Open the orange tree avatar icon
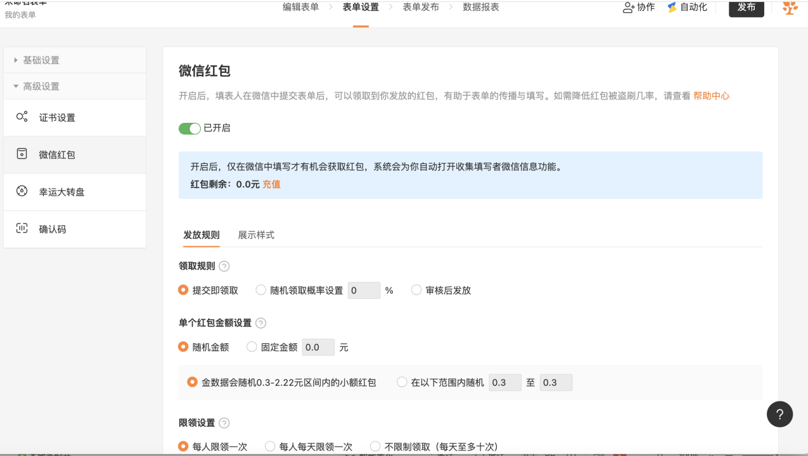This screenshot has width=808, height=456. click(790, 8)
